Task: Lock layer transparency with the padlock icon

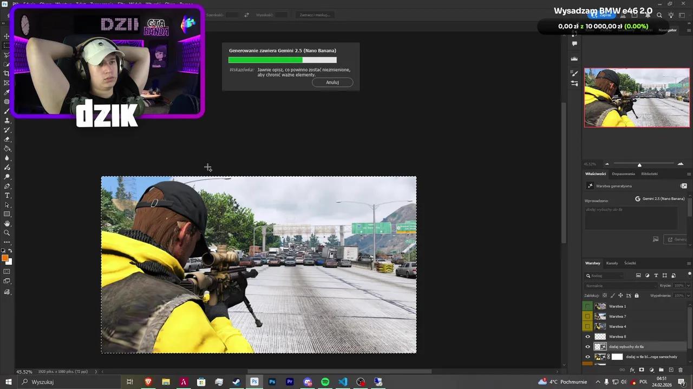Action: tap(636, 295)
